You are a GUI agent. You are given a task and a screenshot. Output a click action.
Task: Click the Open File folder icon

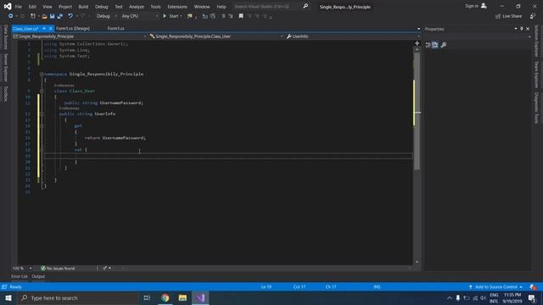pyautogui.click(x=44, y=16)
